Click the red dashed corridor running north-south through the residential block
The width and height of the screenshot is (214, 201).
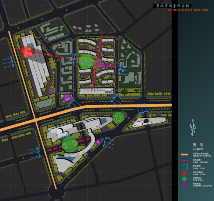(x=97, y=62)
